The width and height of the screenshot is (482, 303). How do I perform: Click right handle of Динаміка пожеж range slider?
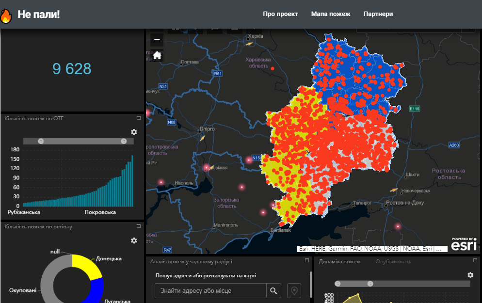tap(370, 284)
